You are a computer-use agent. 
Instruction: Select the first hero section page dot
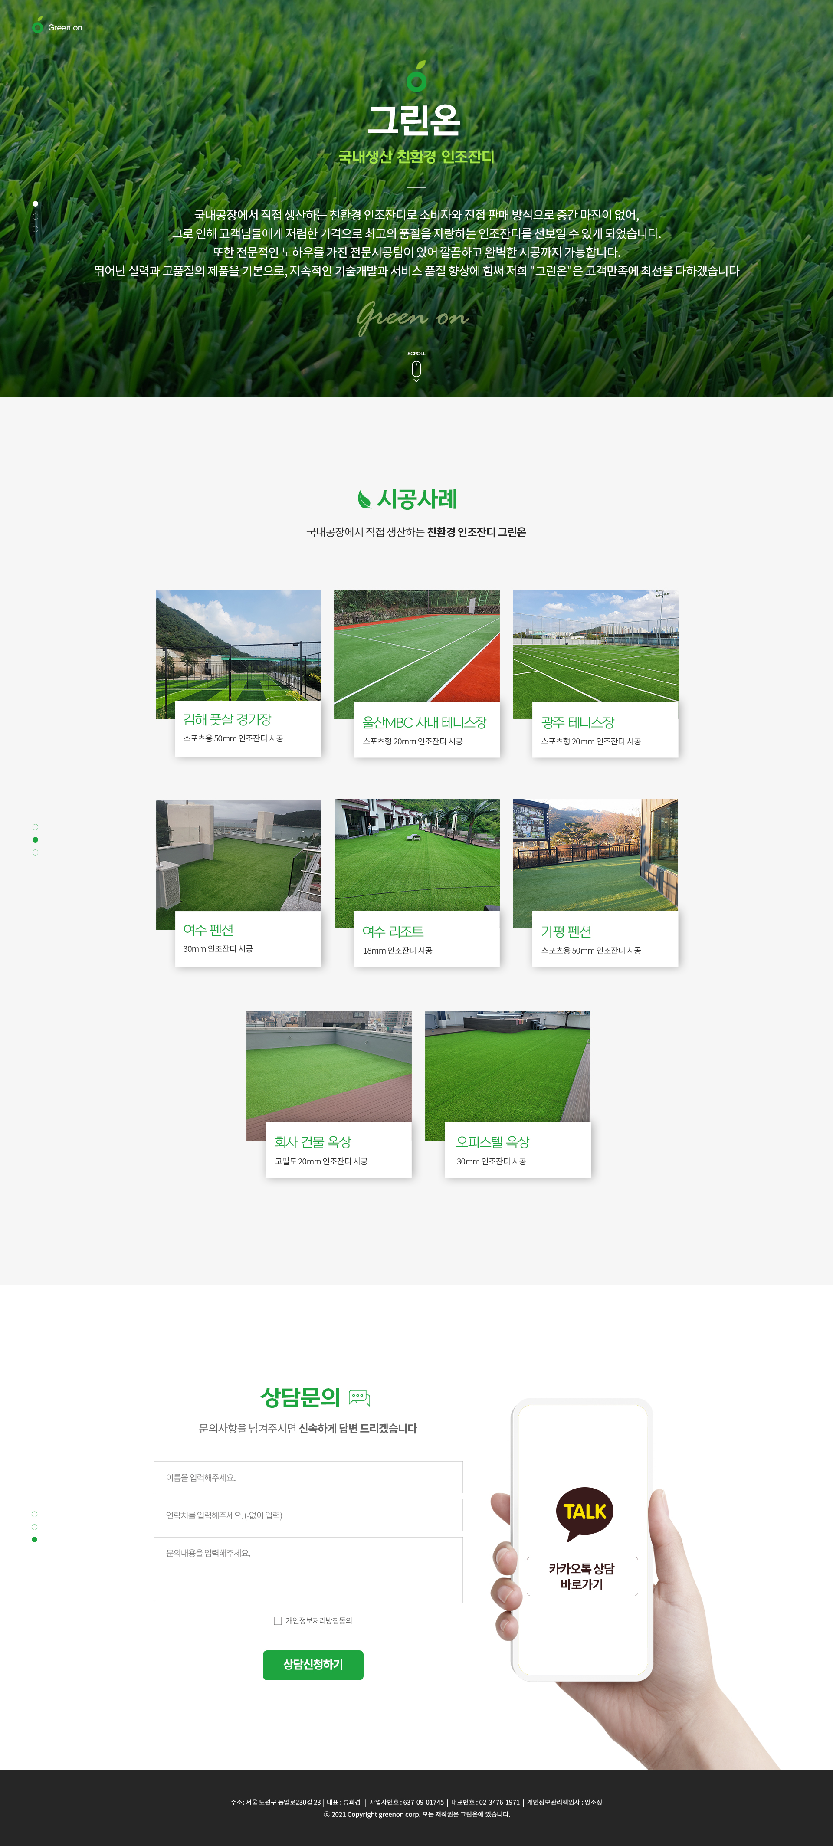35,203
